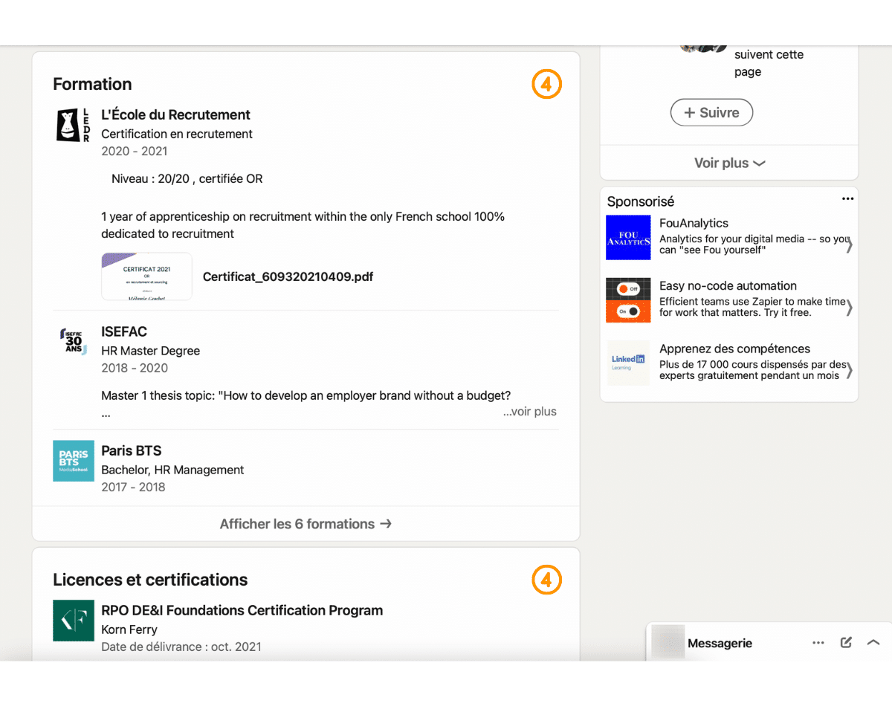The width and height of the screenshot is (892, 706).
Task: Open the L'École du Recrutement school title
Action: (x=175, y=114)
